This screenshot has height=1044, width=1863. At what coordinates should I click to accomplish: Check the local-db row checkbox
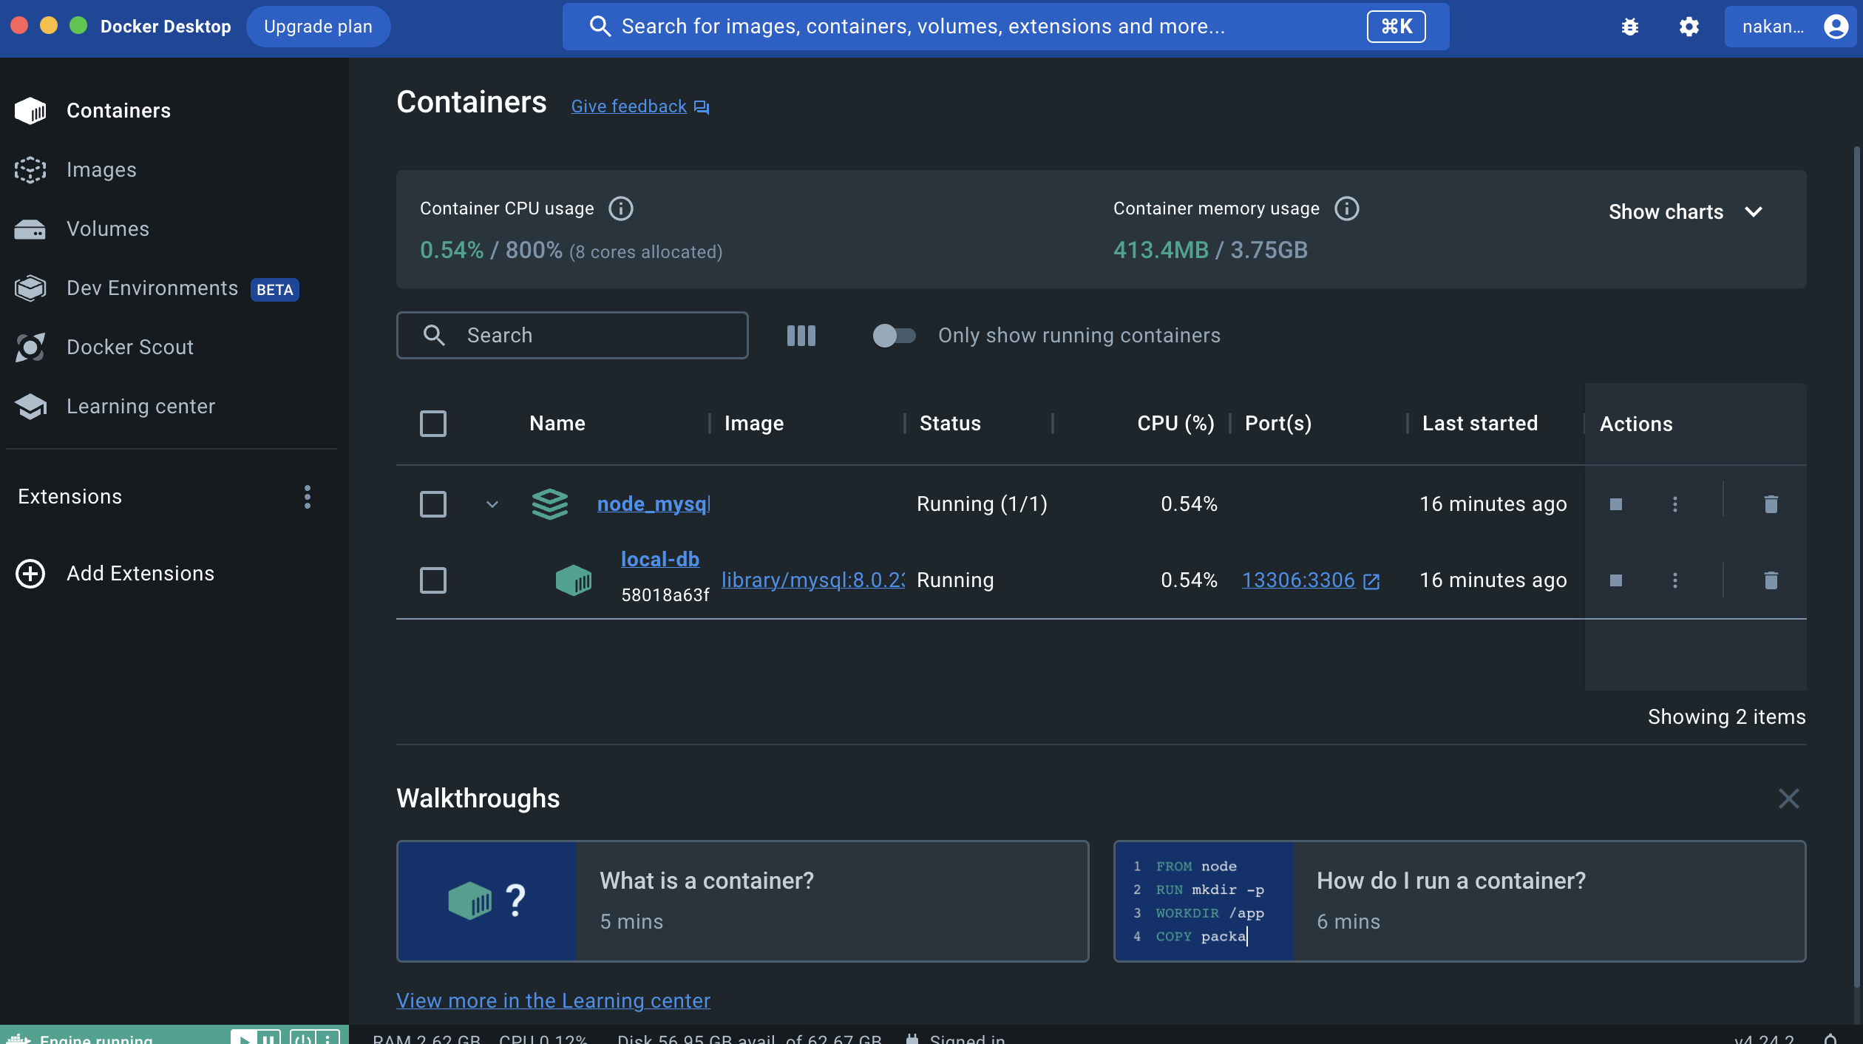click(x=433, y=580)
